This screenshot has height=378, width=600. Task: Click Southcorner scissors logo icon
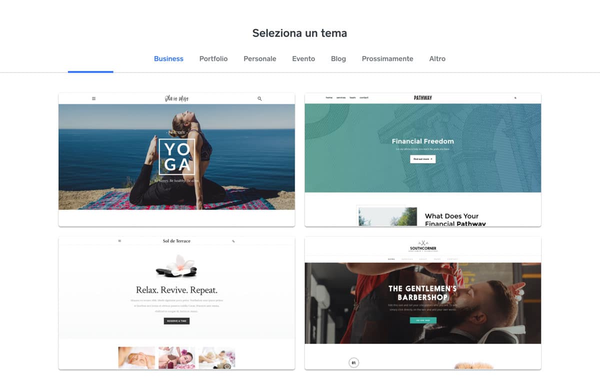423,242
